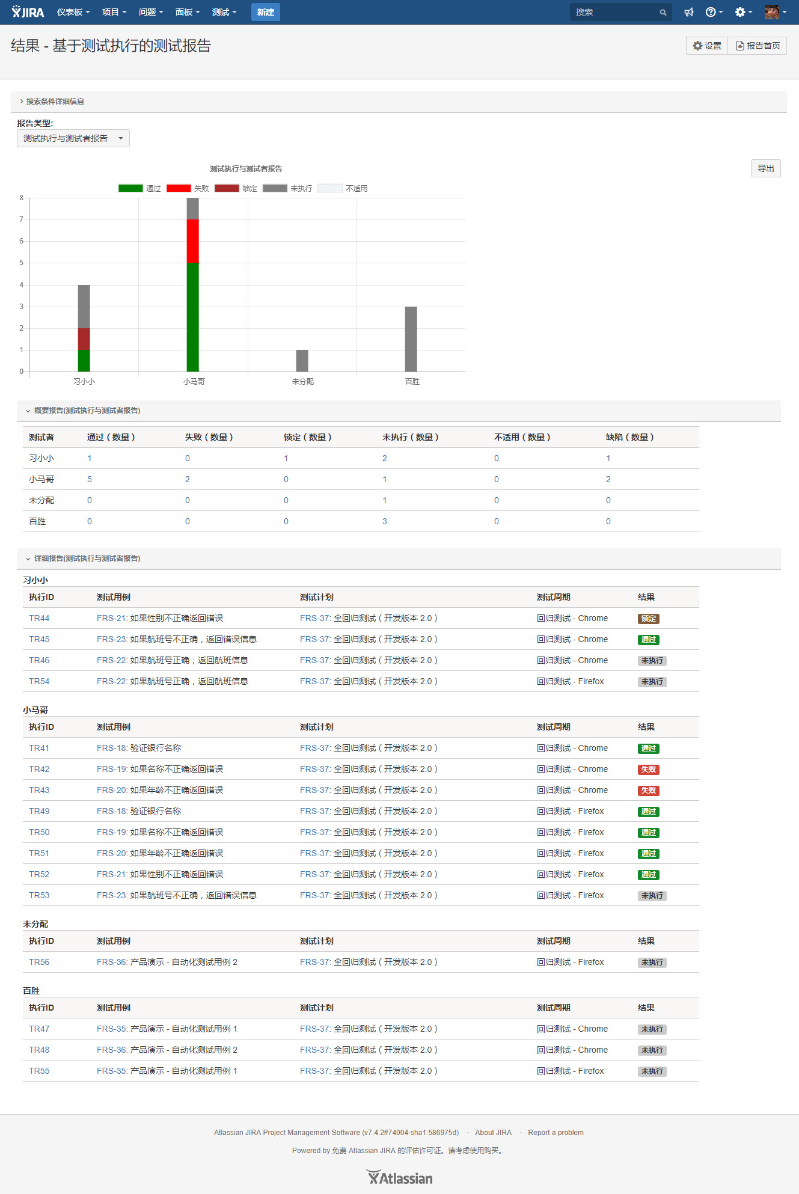Click the search magnifier icon
This screenshot has height=1194, width=799.
coord(663,12)
